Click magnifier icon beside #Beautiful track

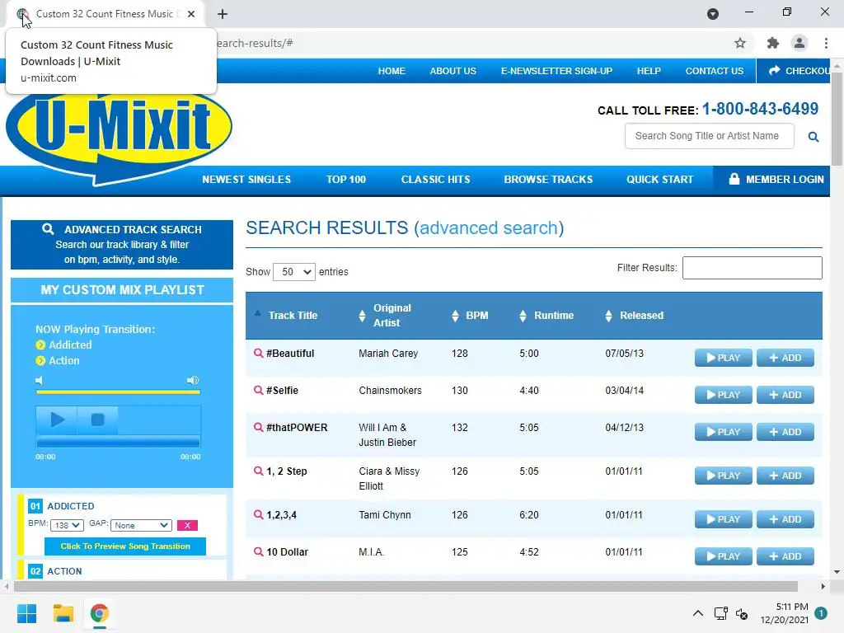point(258,353)
